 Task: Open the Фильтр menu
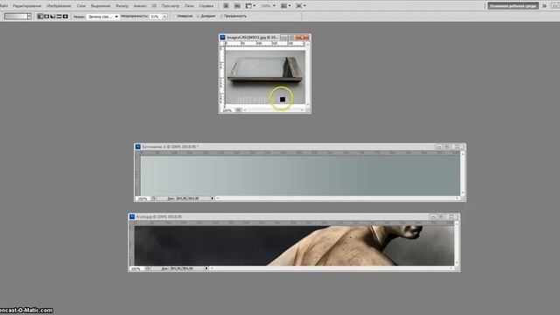[x=122, y=6]
